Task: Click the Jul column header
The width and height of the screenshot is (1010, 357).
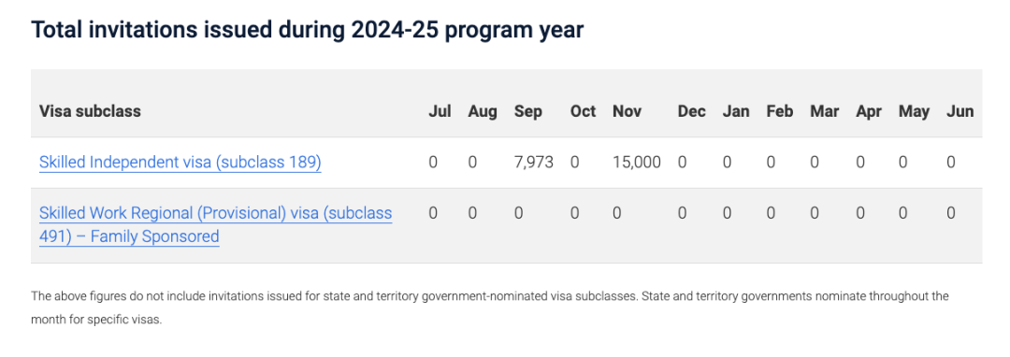Action: click(x=440, y=111)
